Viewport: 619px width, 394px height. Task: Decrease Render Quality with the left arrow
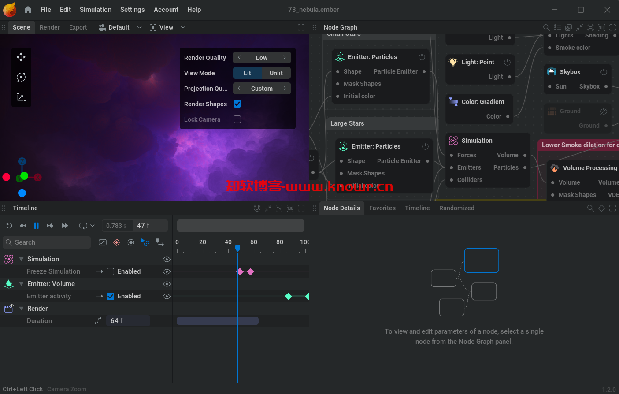[x=239, y=58]
